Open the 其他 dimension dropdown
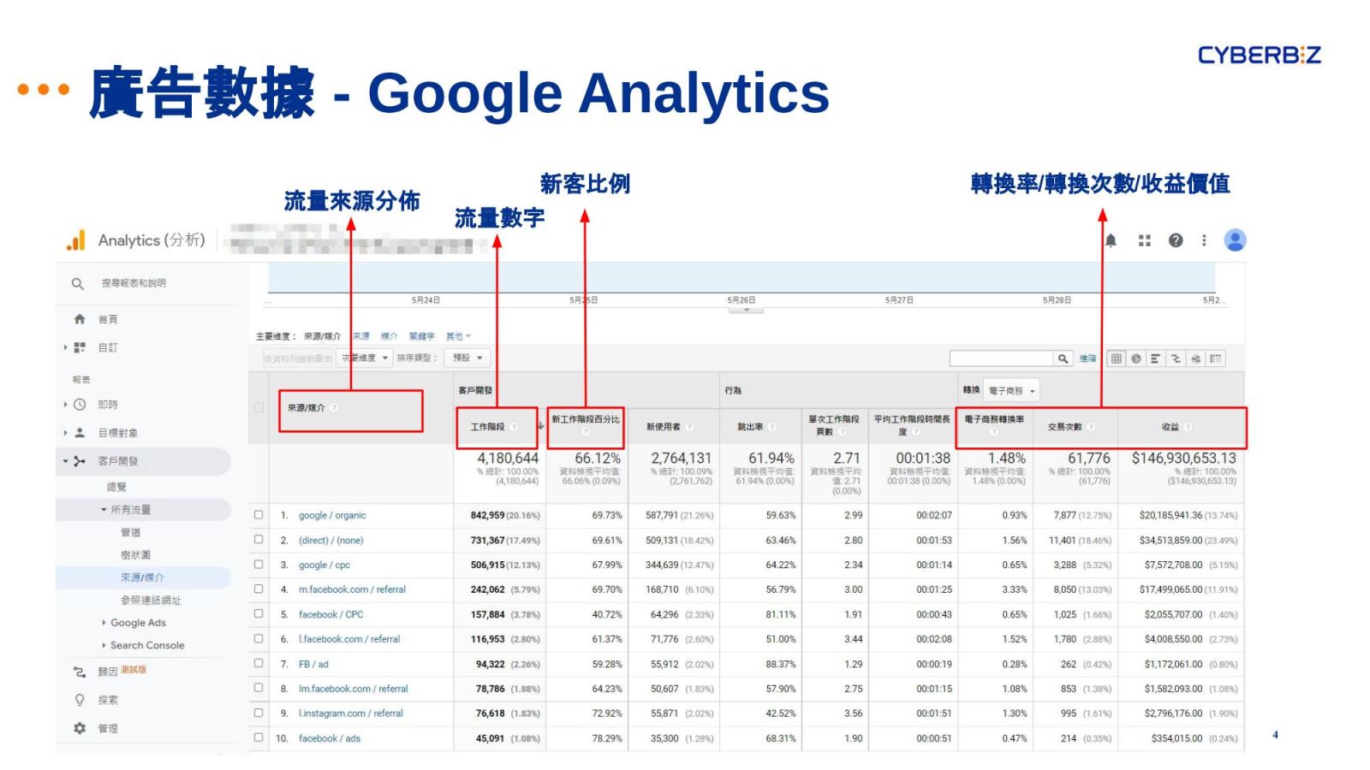Image resolution: width=1370 pixels, height=770 pixels. point(458,337)
